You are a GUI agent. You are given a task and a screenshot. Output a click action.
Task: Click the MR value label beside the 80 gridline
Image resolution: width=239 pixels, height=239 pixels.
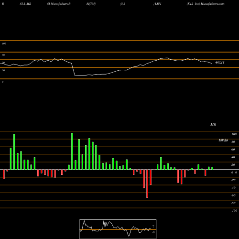(x=223, y=140)
